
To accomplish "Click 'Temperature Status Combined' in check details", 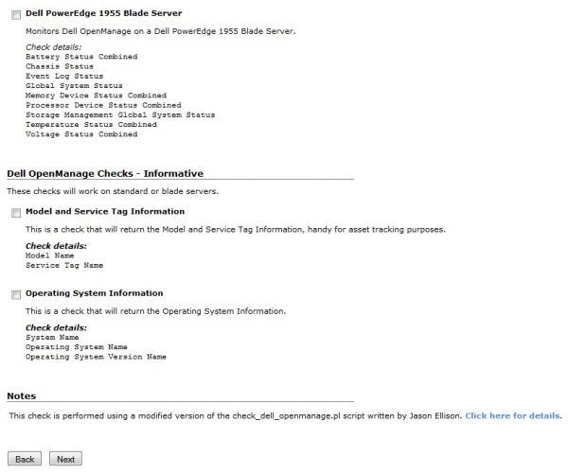I will pyautogui.click(x=91, y=125).
